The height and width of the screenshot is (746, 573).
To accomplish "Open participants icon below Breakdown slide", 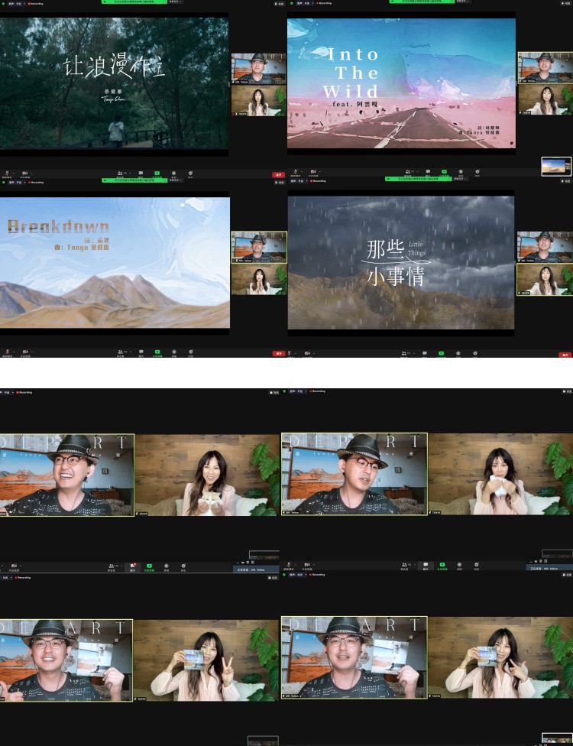I will click(x=120, y=352).
